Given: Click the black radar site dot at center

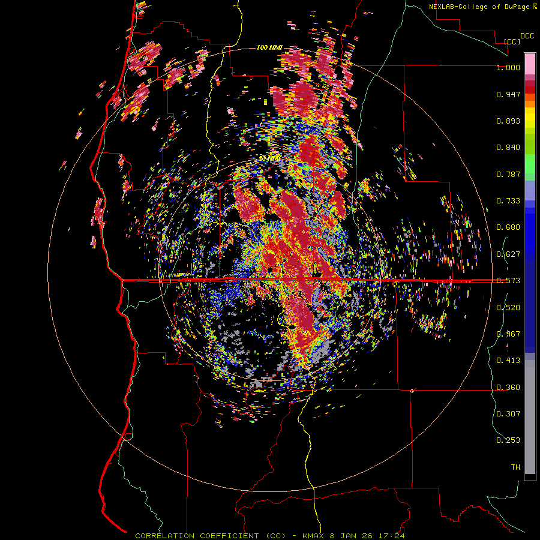Looking at the screenshot, I should click(x=271, y=269).
